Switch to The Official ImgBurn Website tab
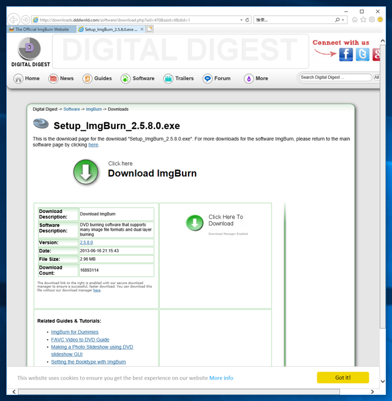This screenshot has width=392, height=401. 42,29
